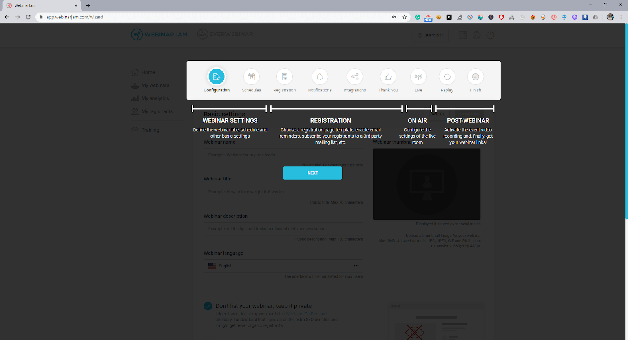This screenshot has height=340, width=628.
Task: Open the Chrome three-dot menu
Action: 621,17
